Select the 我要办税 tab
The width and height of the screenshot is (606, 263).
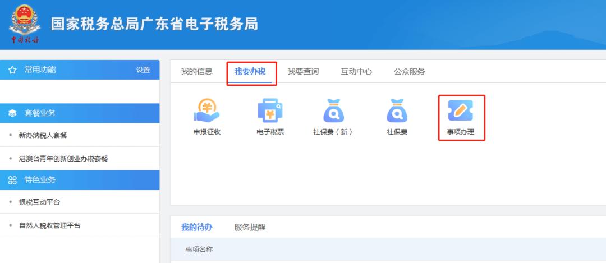click(250, 71)
